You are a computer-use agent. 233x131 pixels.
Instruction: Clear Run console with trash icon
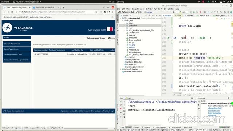[125, 117]
